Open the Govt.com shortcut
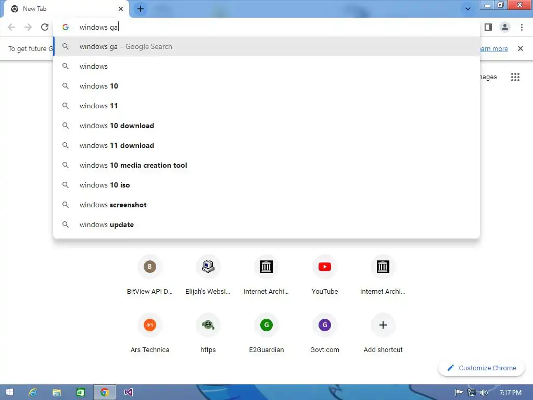The image size is (533, 400). coord(325,333)
